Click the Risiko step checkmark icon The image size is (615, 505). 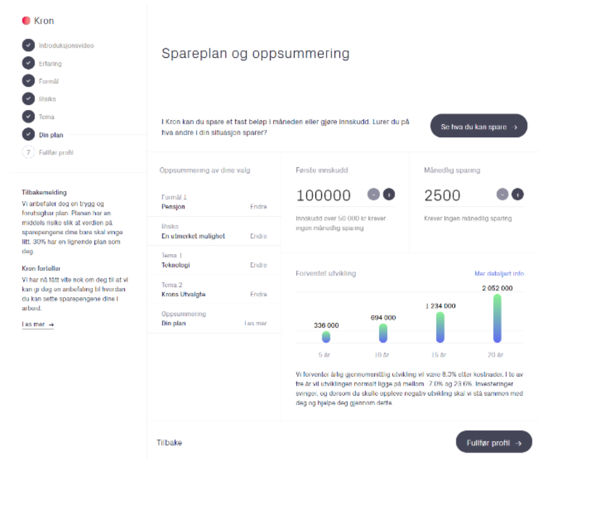pyautogui.click(x=28, y=98)
